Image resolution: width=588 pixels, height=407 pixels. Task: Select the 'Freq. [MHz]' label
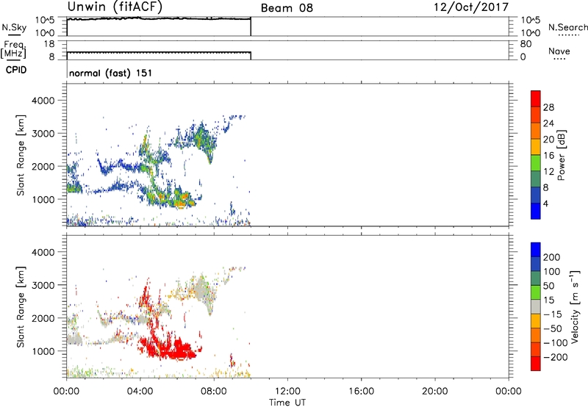[x=13, y=50]
